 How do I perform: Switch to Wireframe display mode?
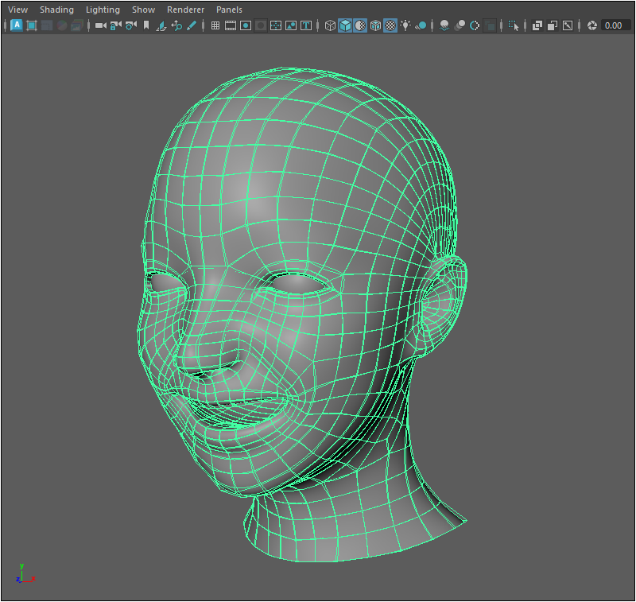[330, 25]
